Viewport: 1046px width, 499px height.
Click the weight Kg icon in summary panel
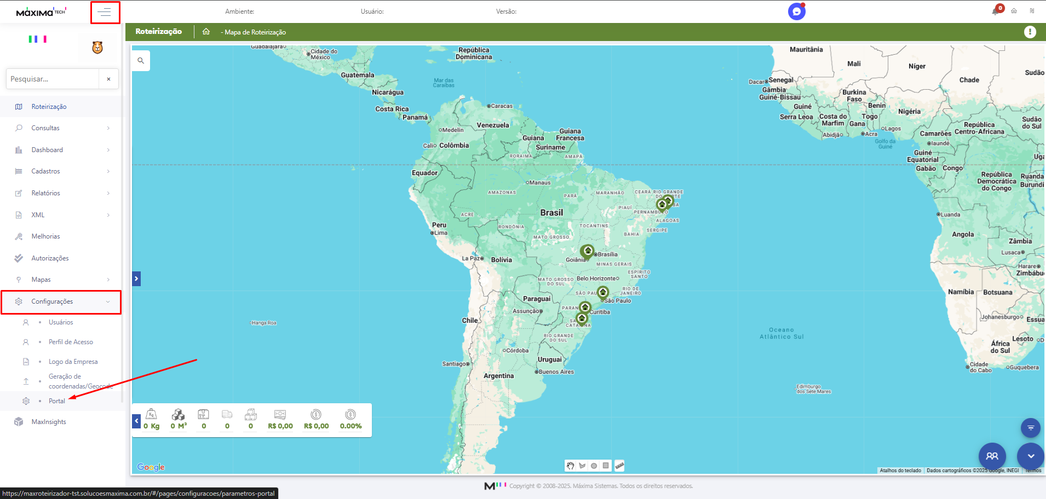click(x=152, y=414)
